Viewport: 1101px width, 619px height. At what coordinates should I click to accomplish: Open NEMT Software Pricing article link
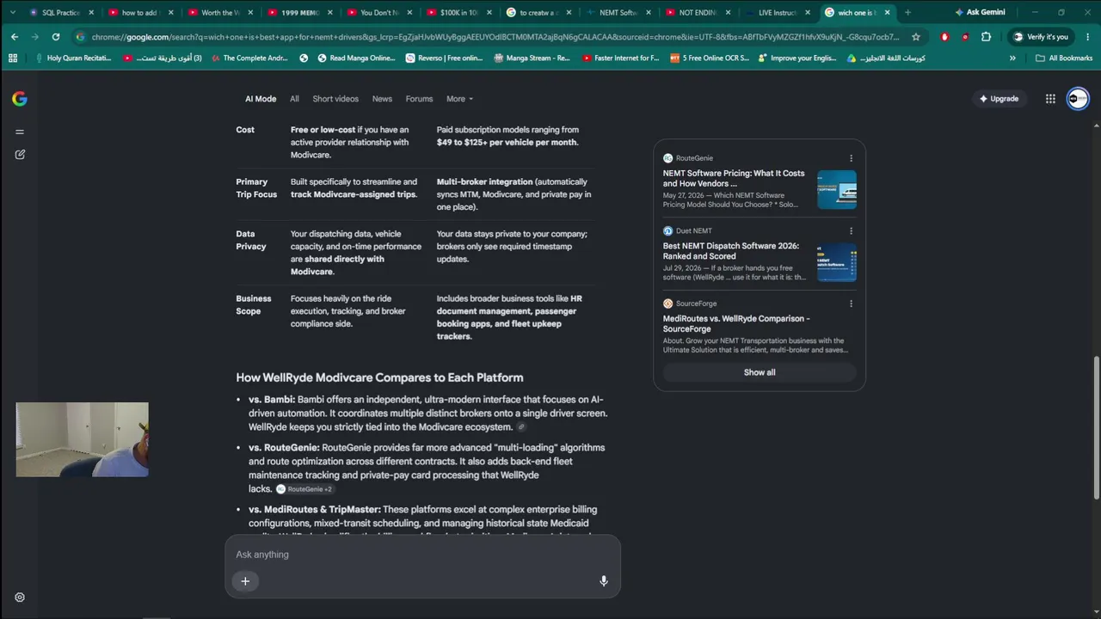(x=734, y=178)
